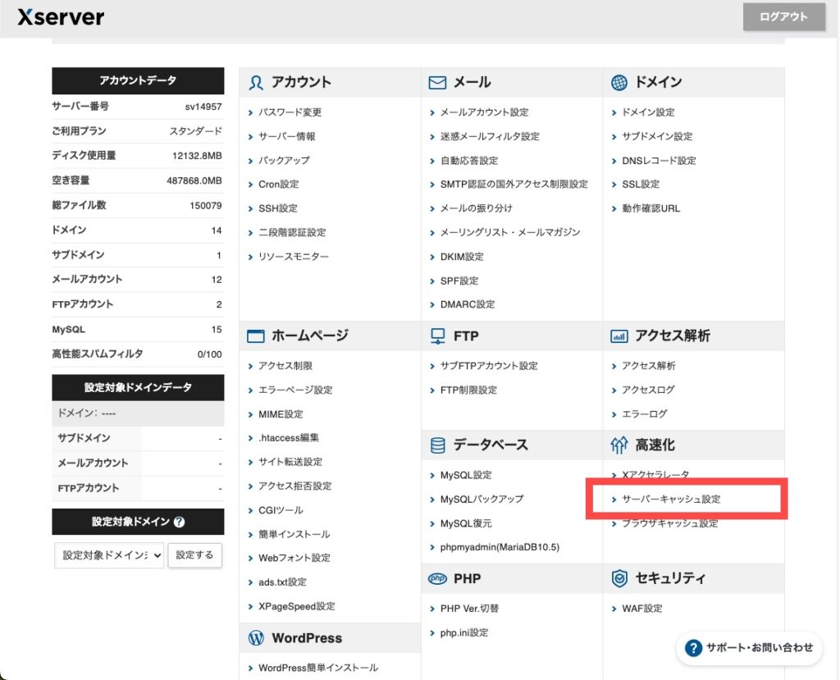Screen dimensions: 840x680
Task: Open SSH設定
Action: tap(277, 208)
